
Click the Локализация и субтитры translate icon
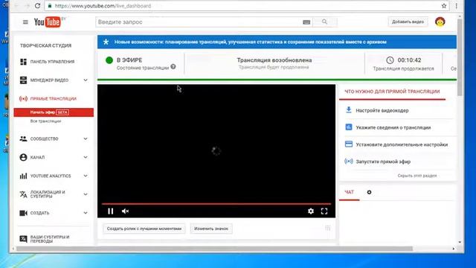23,194
